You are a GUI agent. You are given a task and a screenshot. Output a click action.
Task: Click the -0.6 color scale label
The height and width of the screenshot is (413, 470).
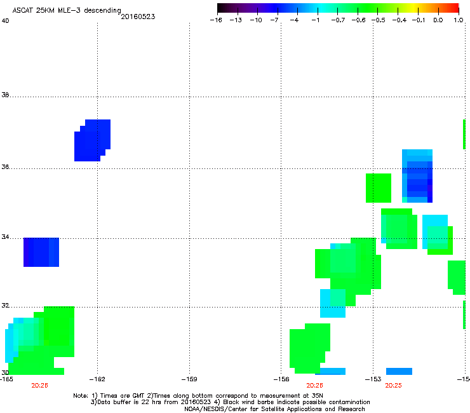(x=358, y=20)
